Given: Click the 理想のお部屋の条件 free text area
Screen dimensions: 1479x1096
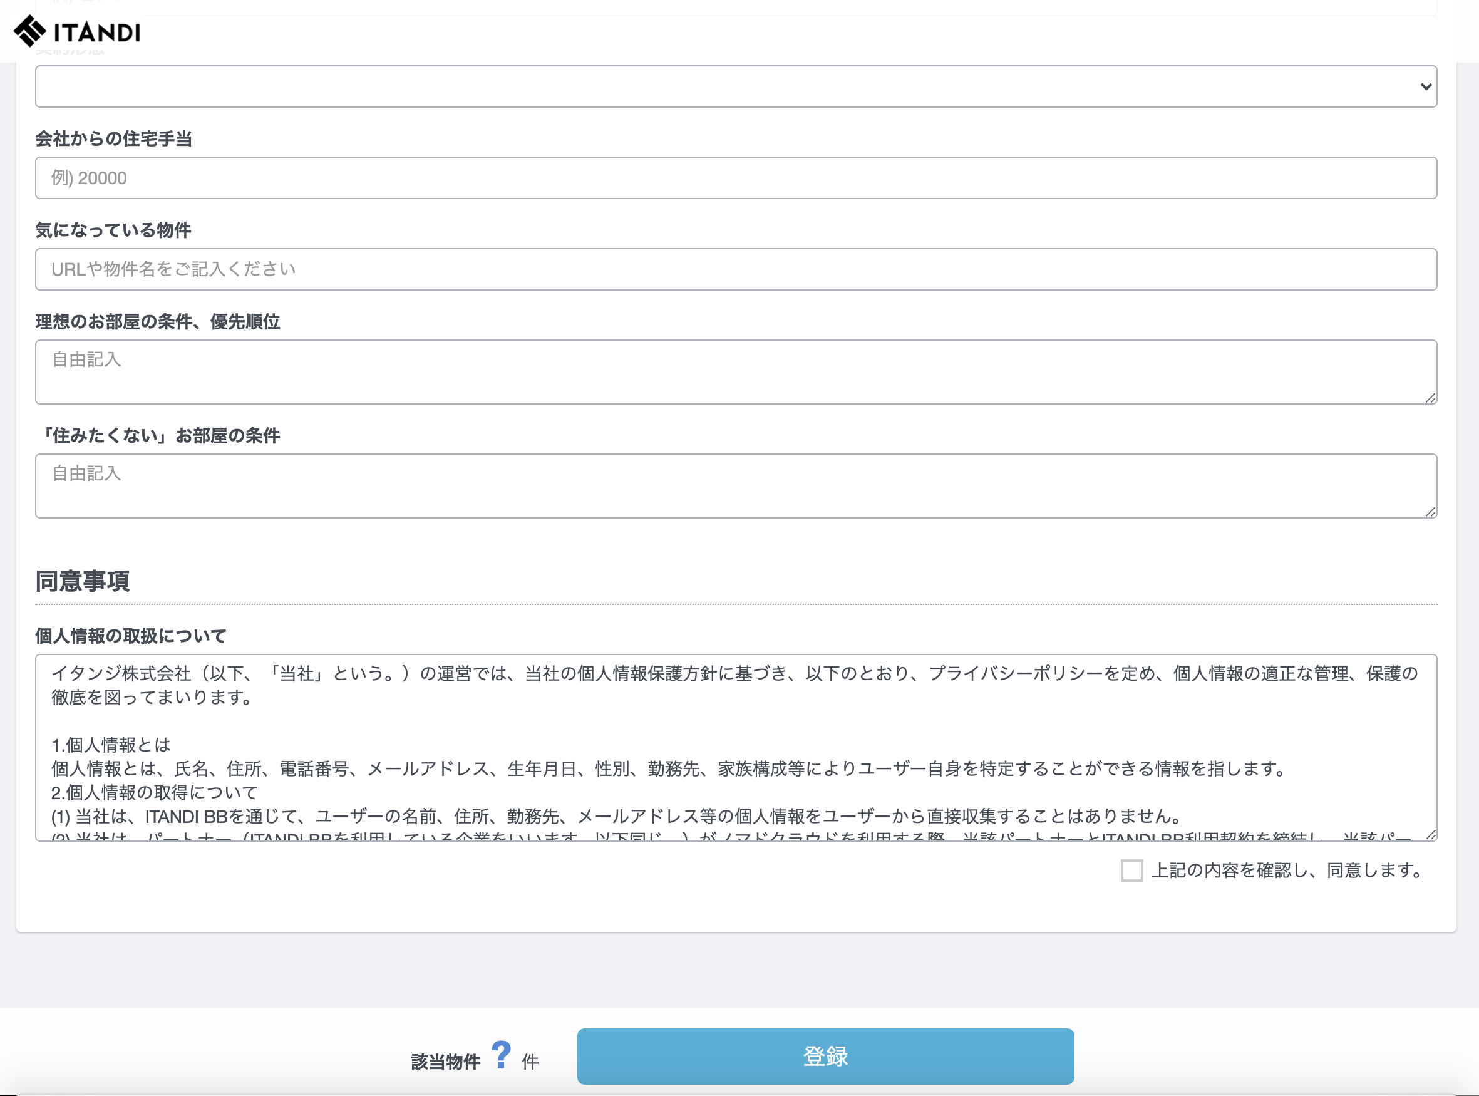Looking at the screenshot, I should (736, 372).
